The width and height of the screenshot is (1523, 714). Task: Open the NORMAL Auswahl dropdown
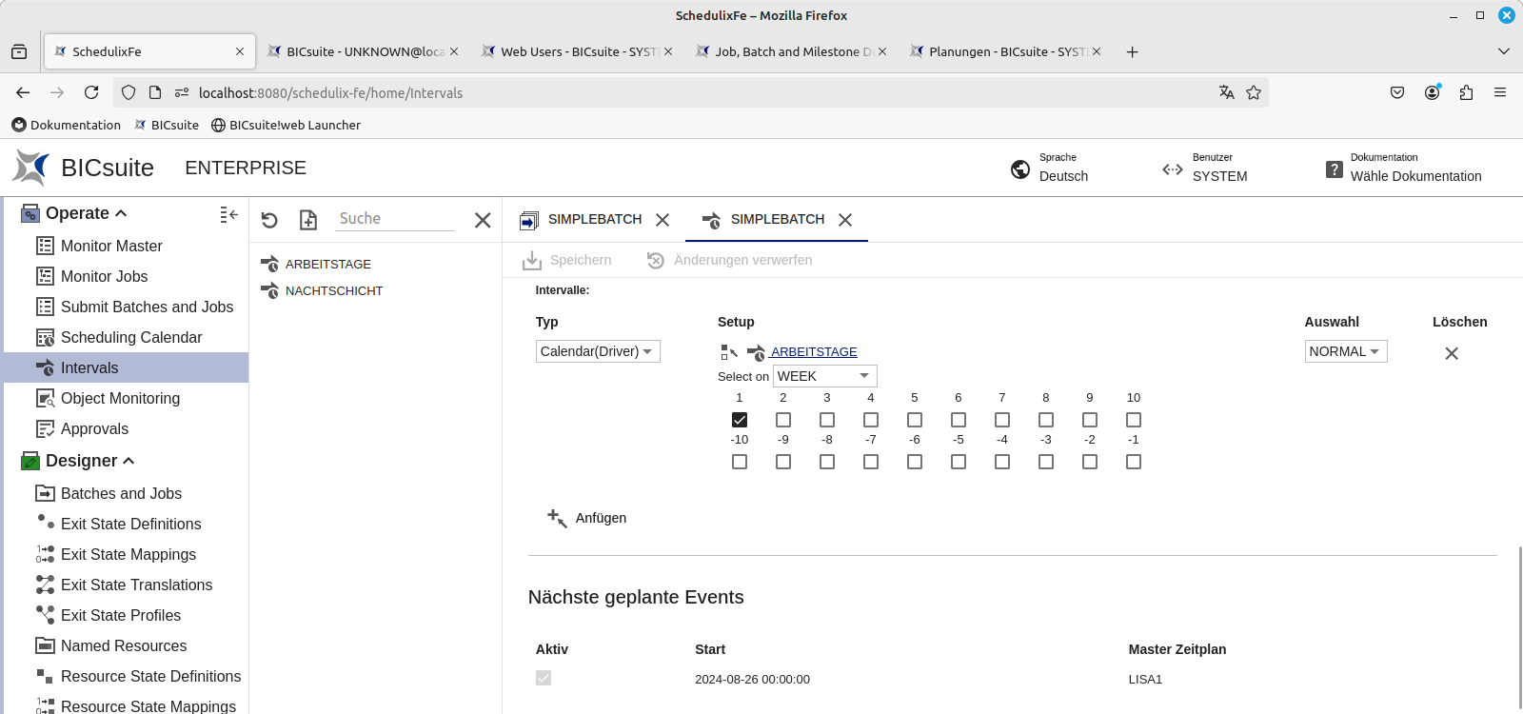pyautogui.click(x=1345, y=351)
